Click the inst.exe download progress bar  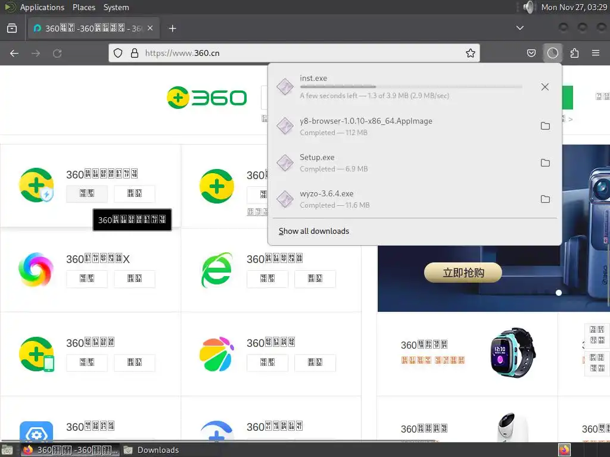(411, 87)
